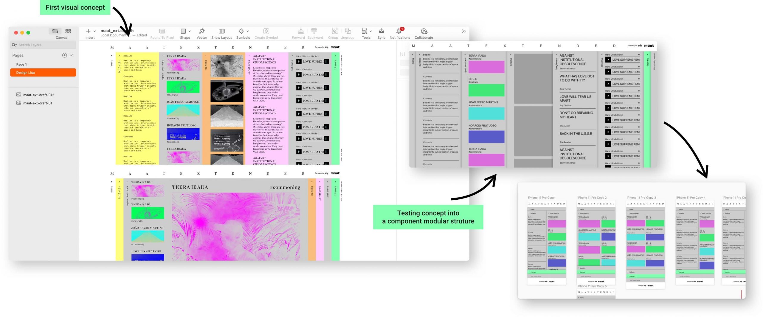Viewport: 763px width, 319px height.
Task: Switch to Components grid view
Action: pos(68,31)
